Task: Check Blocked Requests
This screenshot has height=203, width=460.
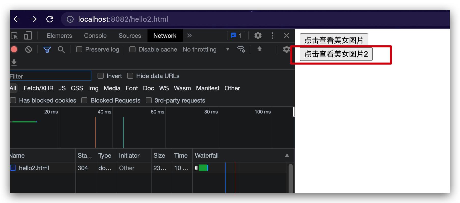Action: [x=84, y=100]
